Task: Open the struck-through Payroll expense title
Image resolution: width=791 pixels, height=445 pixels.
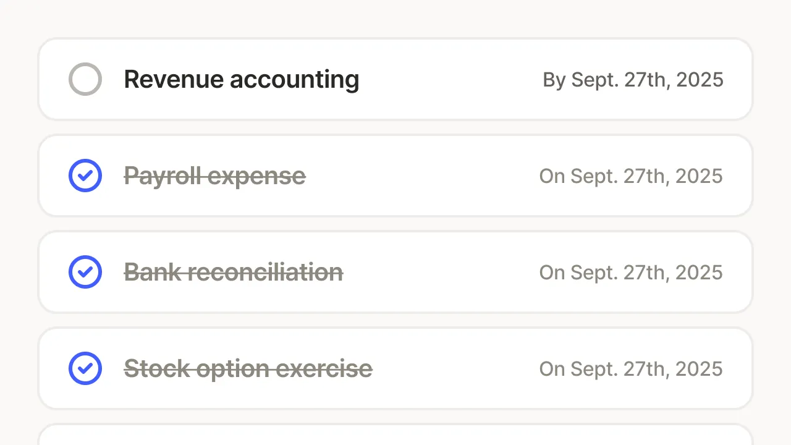Action: point(215,176)
